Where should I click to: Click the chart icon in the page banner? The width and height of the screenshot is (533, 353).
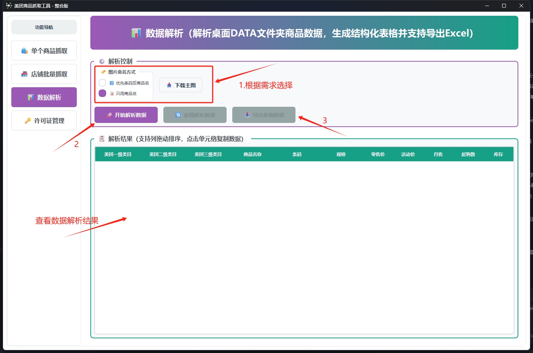[136, 33]
